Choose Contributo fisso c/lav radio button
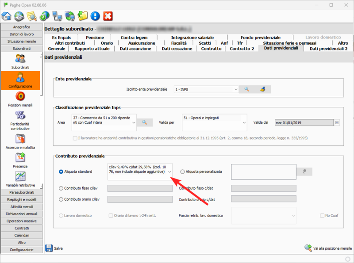The height and width of the screenshot is (263, 354). pyautogui.click(x=61, y=188)
